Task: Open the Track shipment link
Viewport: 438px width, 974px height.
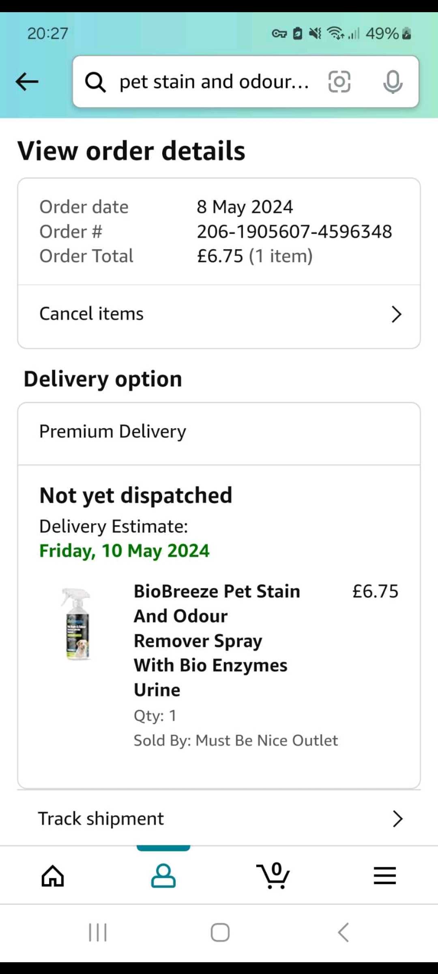Action: [x=219, y=818]
